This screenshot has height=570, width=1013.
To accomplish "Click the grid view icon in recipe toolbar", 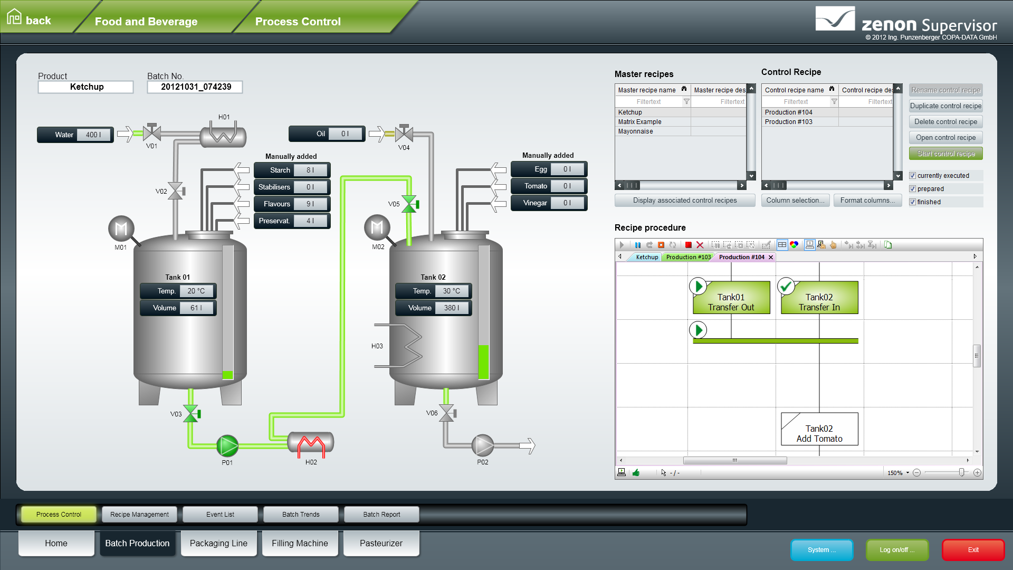I will coord(782,245).
